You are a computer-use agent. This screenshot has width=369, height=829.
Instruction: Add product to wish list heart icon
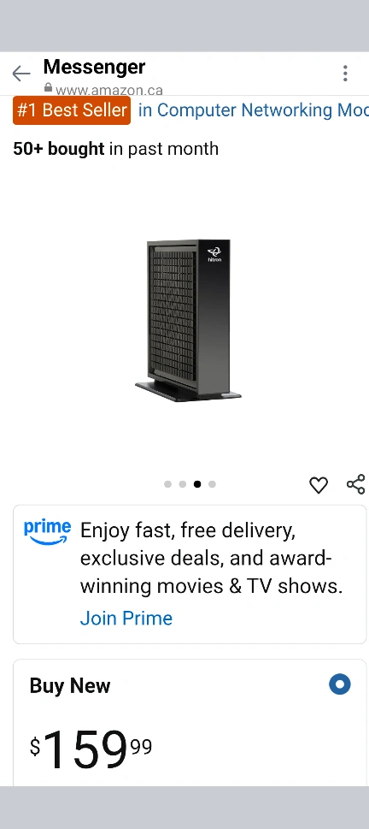[x=319, y=485]
